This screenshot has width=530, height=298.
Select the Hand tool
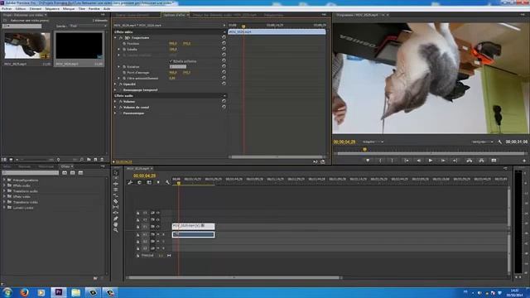pyautogui.click(x=116, y=224)
